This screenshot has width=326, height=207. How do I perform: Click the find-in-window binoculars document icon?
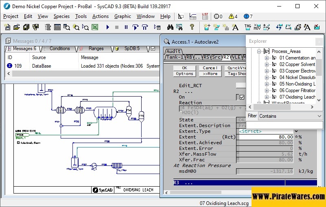179,27
